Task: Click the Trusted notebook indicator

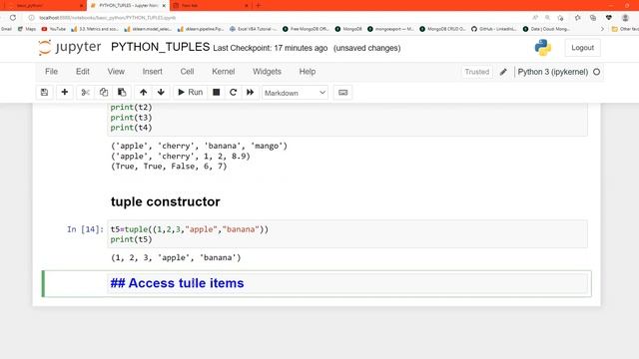Action: click(477, 72)
